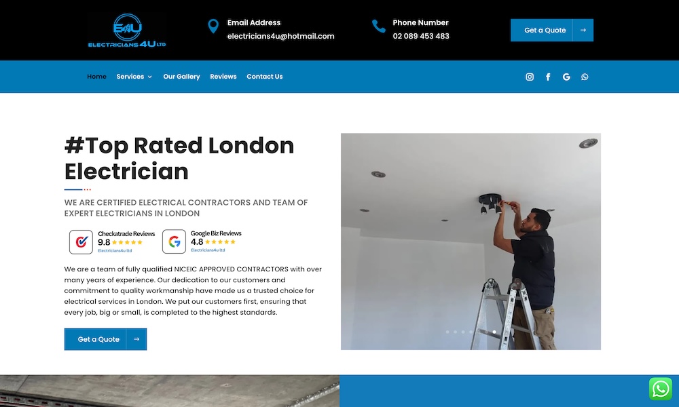
Task: Expand the Services dropdown menu
Action: point(134,77)
